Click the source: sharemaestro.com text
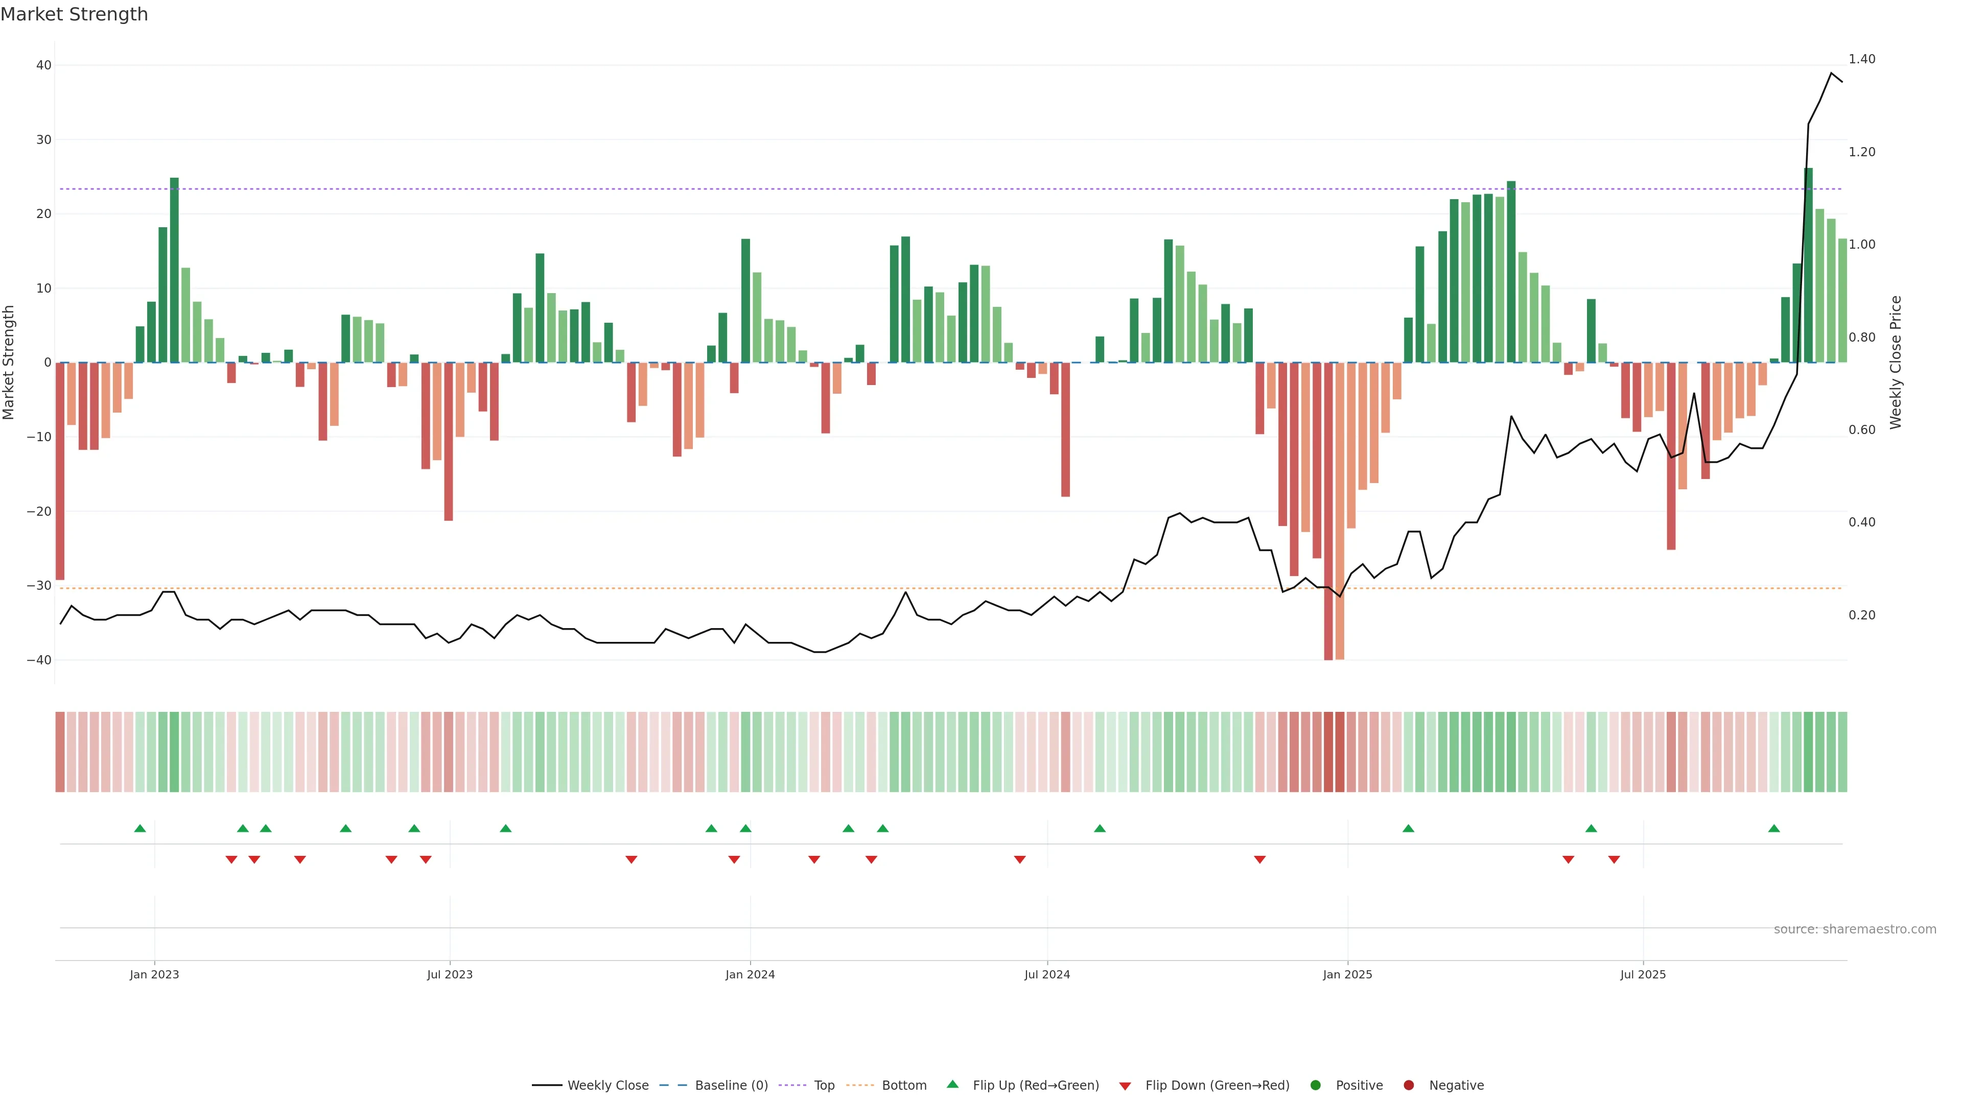This screenshot has width=1962, height=1103. coord(1855,929)
